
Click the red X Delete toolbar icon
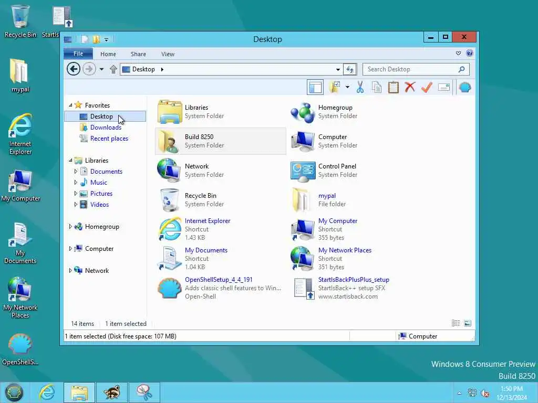tap(410, 87)
